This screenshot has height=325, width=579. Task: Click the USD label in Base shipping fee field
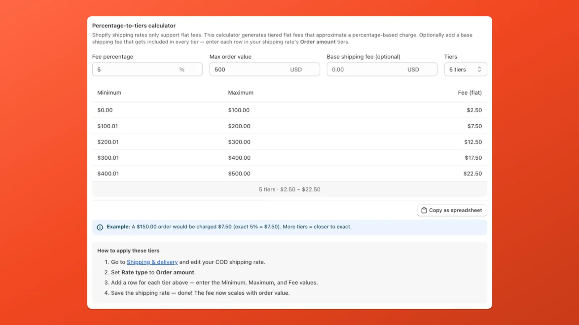tap(413, 69)
